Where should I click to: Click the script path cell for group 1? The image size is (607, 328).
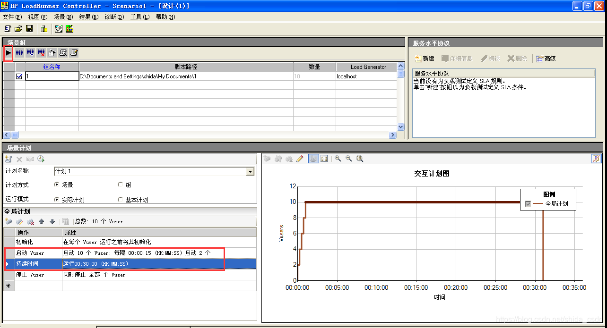coord(186,76)
